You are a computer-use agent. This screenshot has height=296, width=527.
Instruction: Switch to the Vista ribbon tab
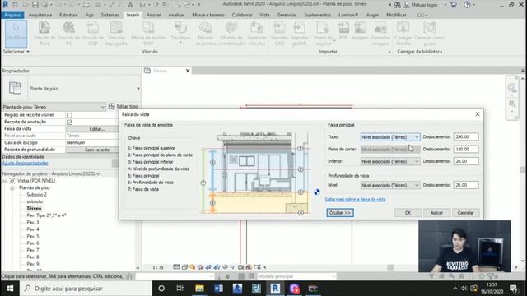pos(264,15)
